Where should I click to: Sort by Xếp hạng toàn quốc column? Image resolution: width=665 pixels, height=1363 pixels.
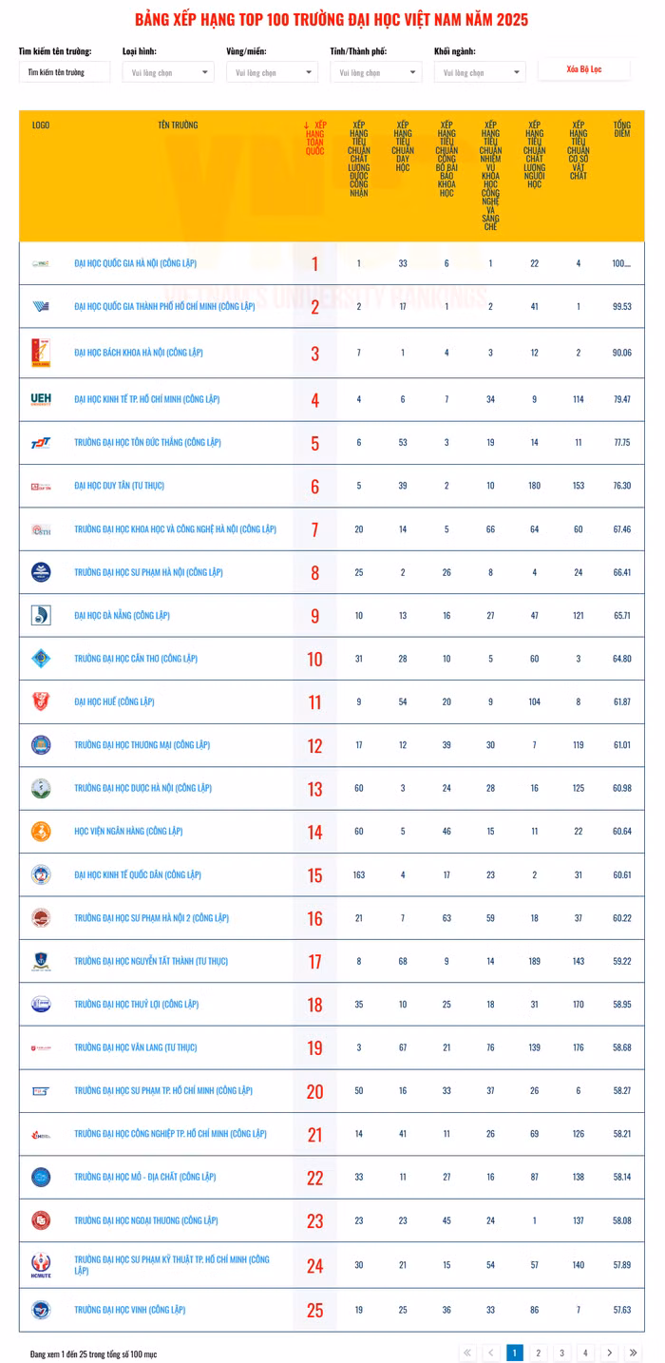(314, 138)
